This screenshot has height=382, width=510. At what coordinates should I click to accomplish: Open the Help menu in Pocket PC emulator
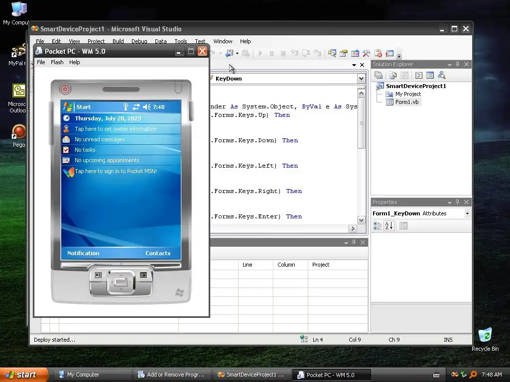(75, 62)
